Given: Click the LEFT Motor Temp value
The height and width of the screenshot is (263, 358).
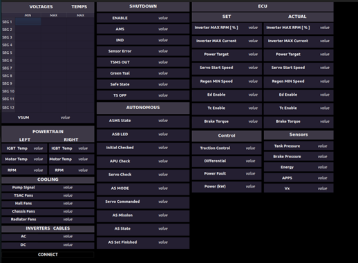Looking at the screenshot, I should (38, 159).
